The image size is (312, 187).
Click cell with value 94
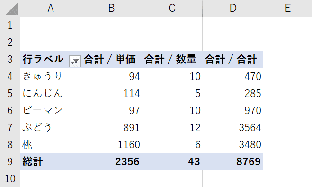pyautogui.click(x=111, y=77)
